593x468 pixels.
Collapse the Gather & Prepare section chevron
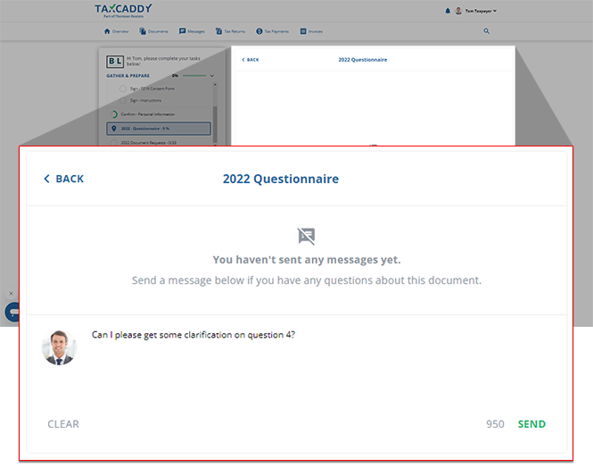click(x=212, y=76)
